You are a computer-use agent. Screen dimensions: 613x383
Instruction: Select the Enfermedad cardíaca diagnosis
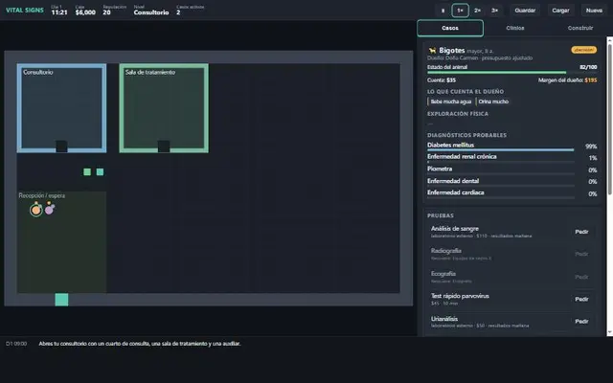coord(511,193)
